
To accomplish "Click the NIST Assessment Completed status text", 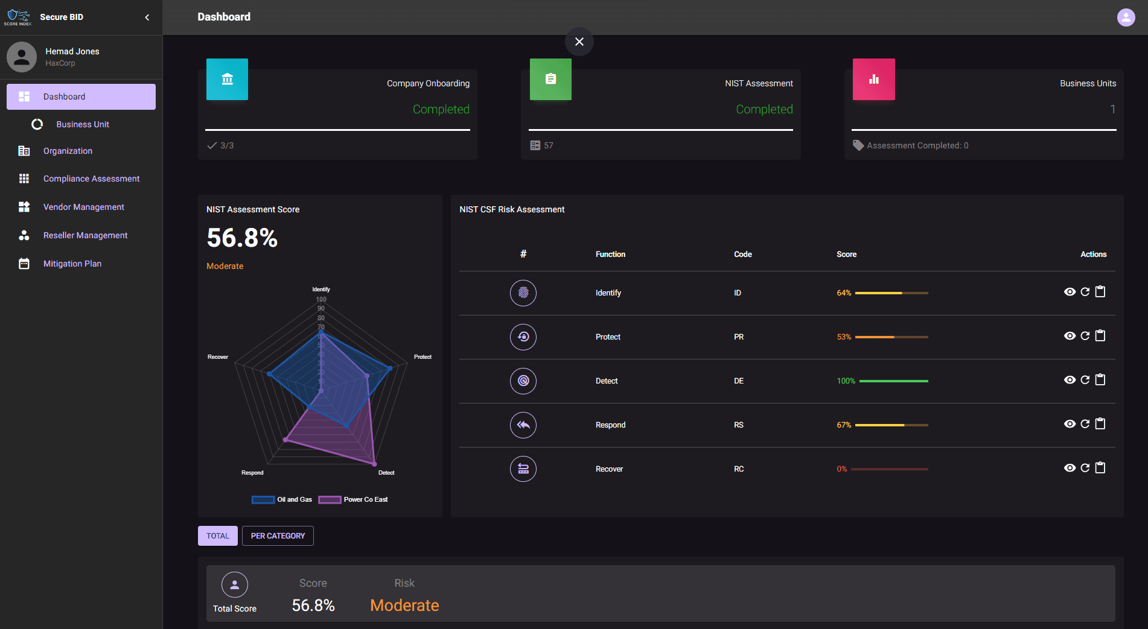I will [x=764, y=109].
